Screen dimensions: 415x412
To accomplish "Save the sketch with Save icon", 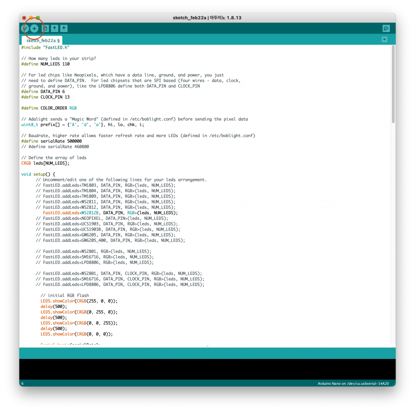I will point(64,28).
